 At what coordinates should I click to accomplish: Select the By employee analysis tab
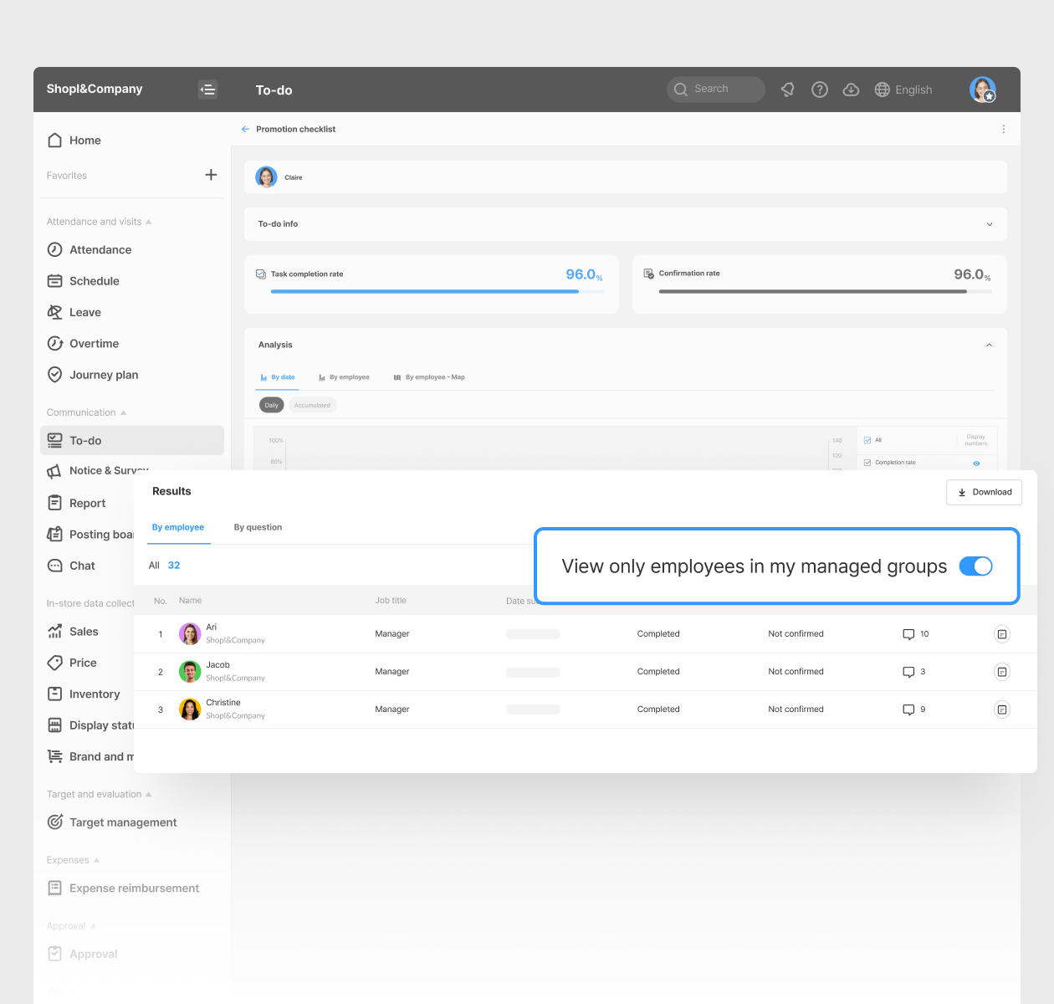click(344, 377)
